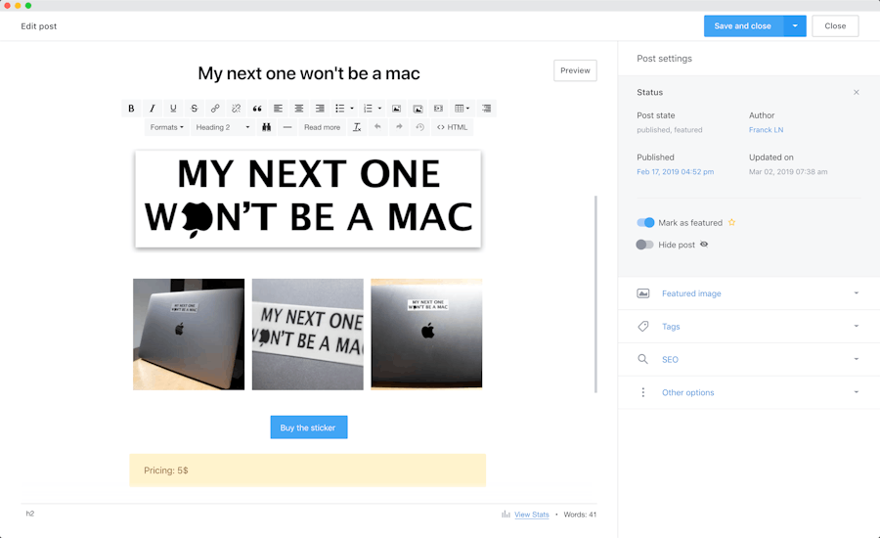The image size is (880, 538).
Task: Click the editor's vertical scrollbar
Action: click(x=595, y=293)
